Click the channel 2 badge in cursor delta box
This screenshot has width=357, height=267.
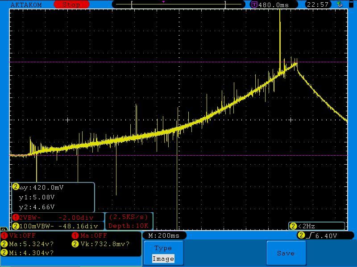point(16,187)
